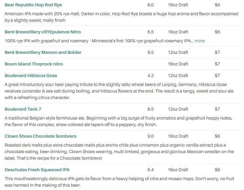The width and height of the screenshot is (244, 190).
Task: Select Boom Island Thoprock nitro
Action: (x=36, y=64)
